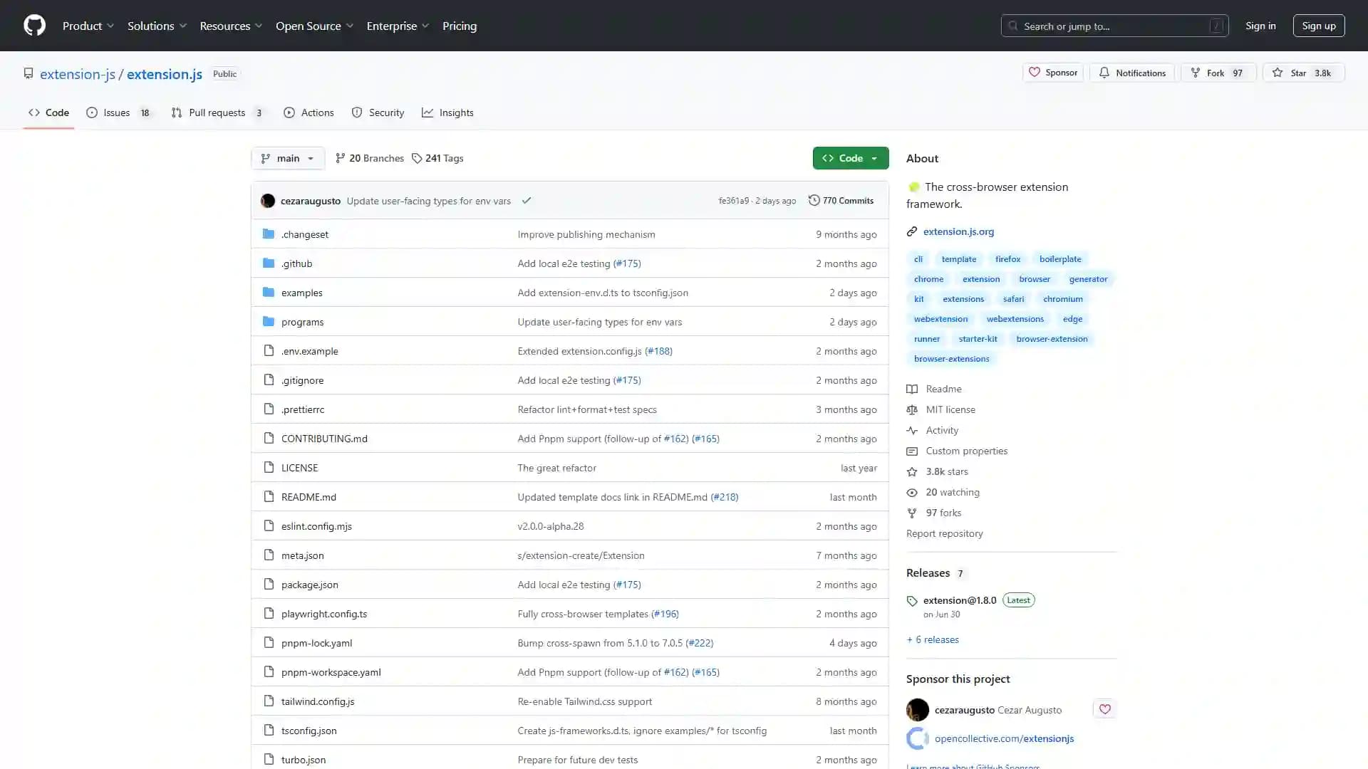
Task: Click the file icon beside turbo.json
Action: tap(269, 759)
